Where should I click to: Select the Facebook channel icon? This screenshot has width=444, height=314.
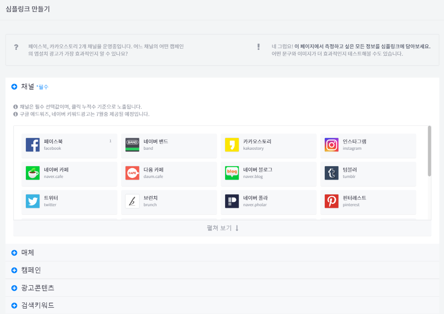(33, 145)
